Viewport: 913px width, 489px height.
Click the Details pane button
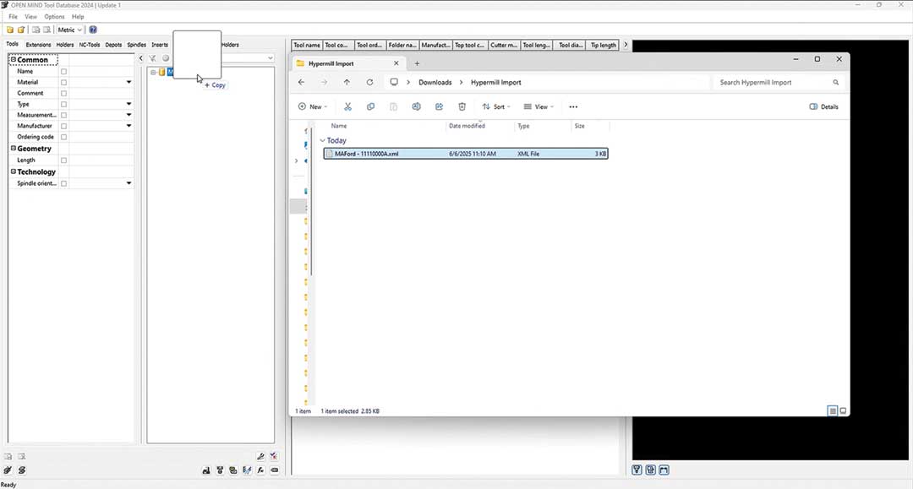tap(824, 106)
